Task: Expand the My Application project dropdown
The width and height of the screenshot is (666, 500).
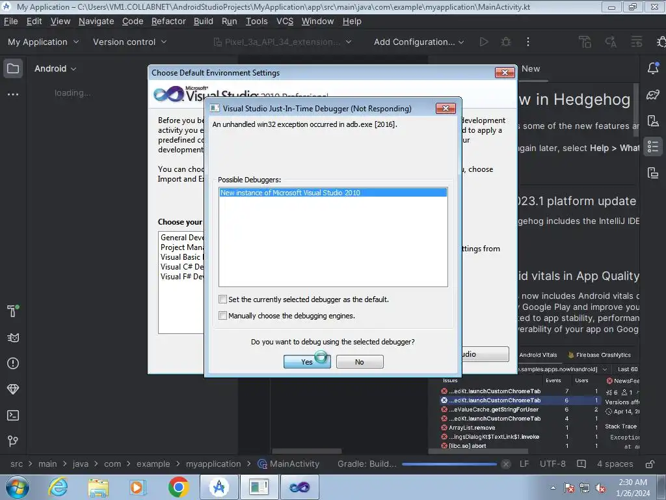Action: pyautogui.click(x=43, y=42)
